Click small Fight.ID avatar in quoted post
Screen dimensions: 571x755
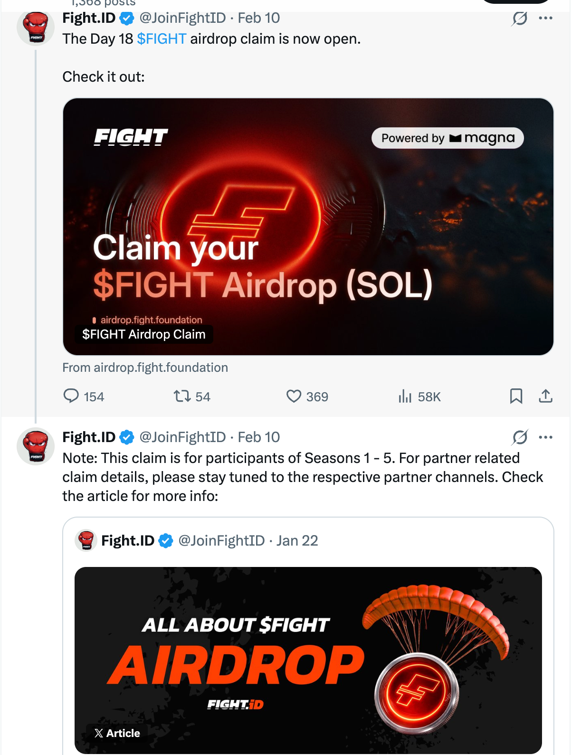pyautogui.click(x=86, y=540)
